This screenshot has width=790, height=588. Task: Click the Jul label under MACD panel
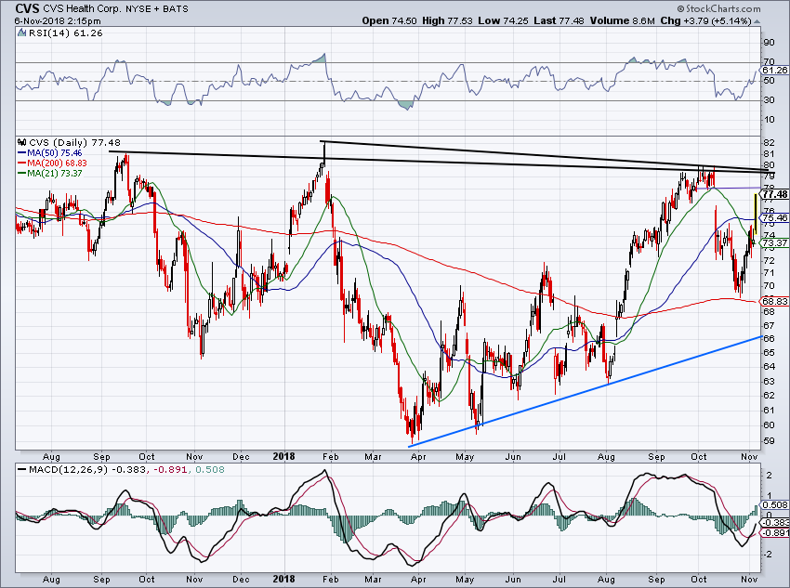pos(560,580)
